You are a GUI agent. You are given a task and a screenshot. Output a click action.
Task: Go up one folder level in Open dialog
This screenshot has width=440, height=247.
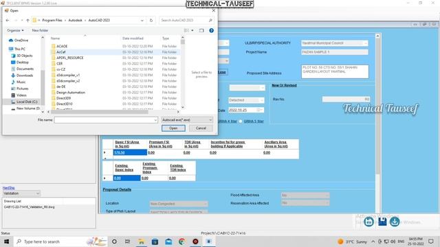coord(27,21)
